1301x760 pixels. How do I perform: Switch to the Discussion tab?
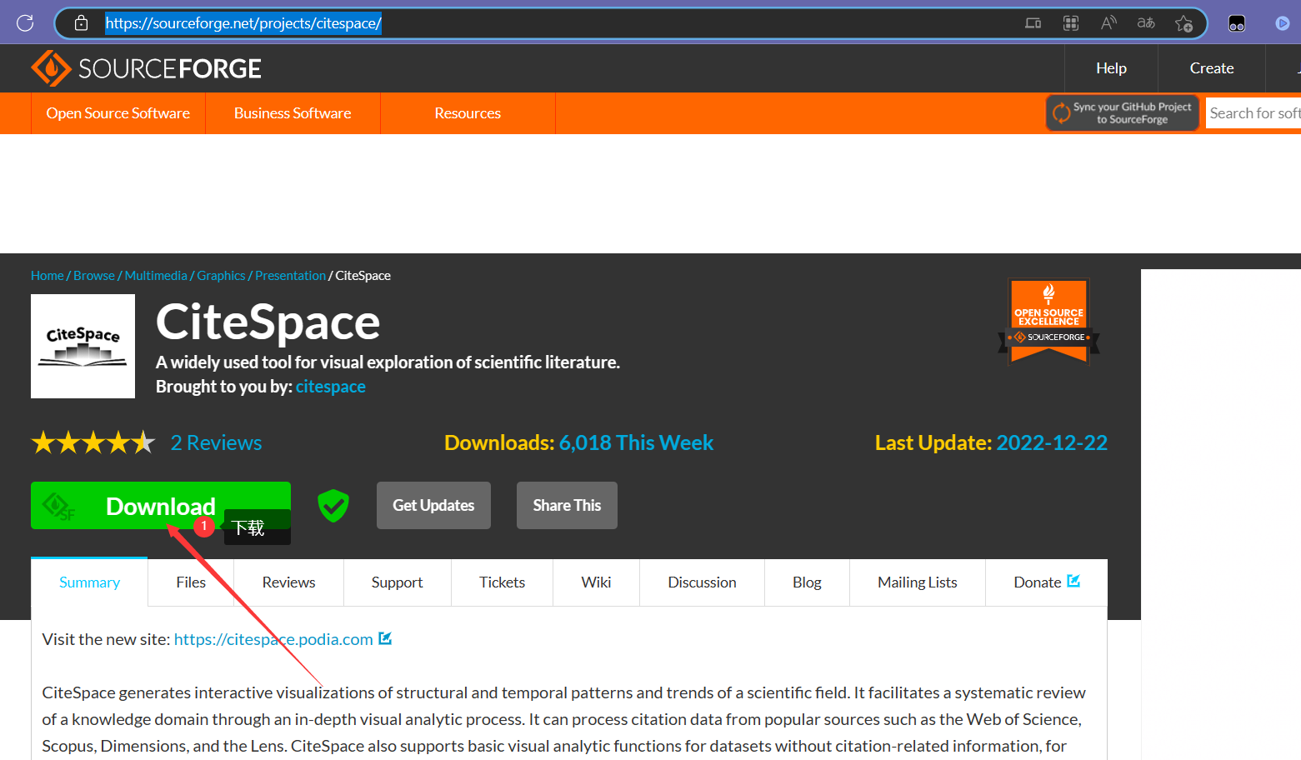(702, 582)
